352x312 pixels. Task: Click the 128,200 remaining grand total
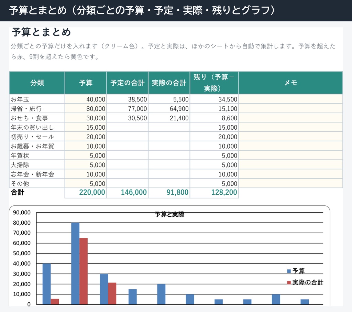click(214, 193)
